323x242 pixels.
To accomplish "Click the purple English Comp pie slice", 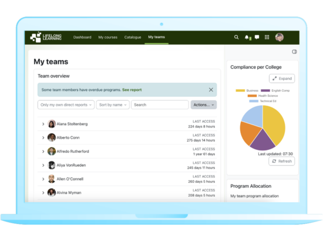I will [263, 142].
